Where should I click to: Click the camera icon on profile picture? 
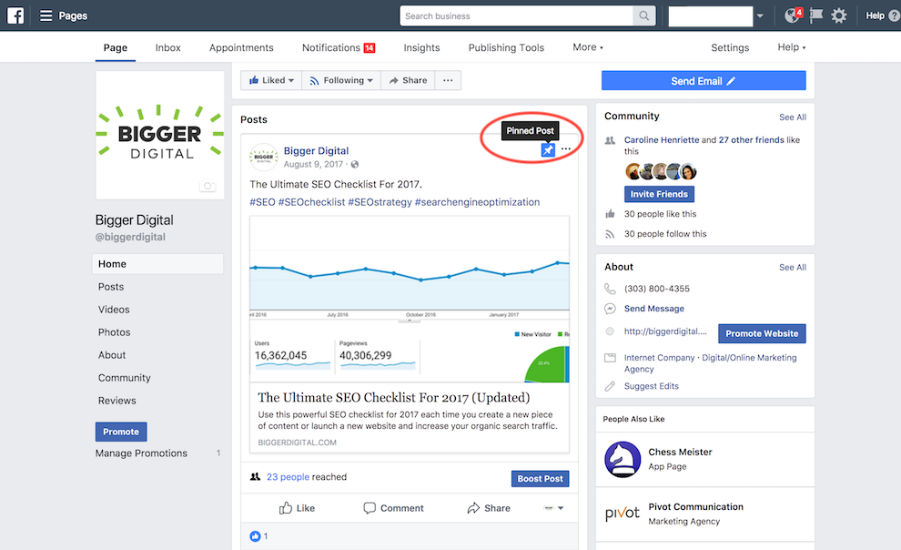coord(208,186)
